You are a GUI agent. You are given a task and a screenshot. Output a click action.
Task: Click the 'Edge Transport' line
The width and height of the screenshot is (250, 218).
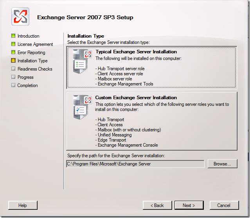pos(111,140)
